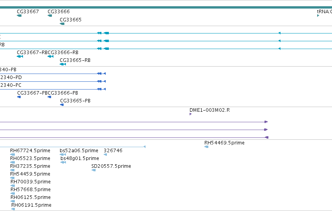This screenshot has width=332, height=211.
Task: Select the CG33666 gene glyph
Action: pos(50,16)
